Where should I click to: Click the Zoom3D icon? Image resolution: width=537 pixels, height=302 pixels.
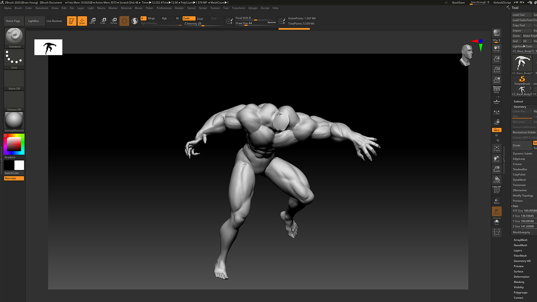pyautogui.click(x=496, y=169)
